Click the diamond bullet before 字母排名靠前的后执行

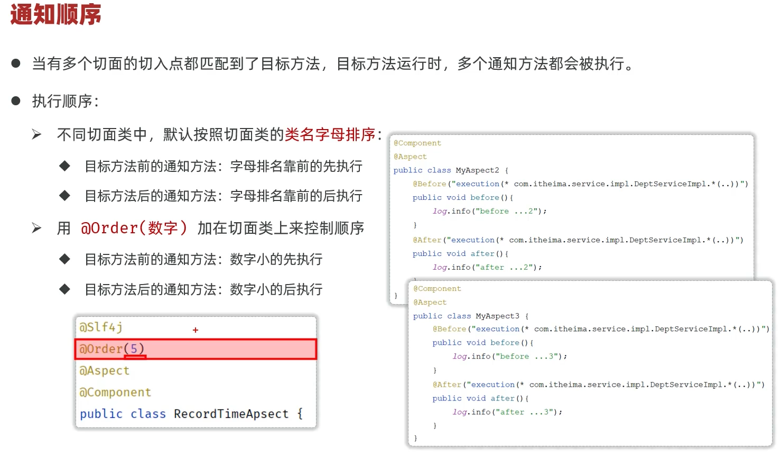coord(65,196)
